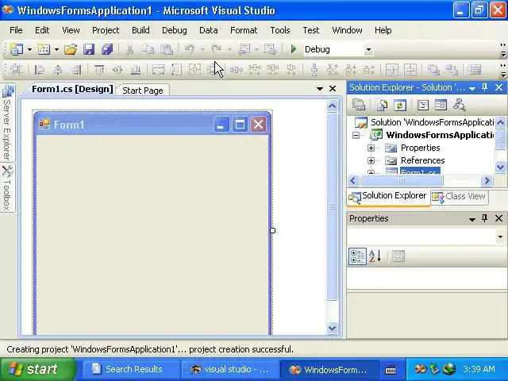
Task: Click the Redo toolbar icon
Action: pos(216,49)
